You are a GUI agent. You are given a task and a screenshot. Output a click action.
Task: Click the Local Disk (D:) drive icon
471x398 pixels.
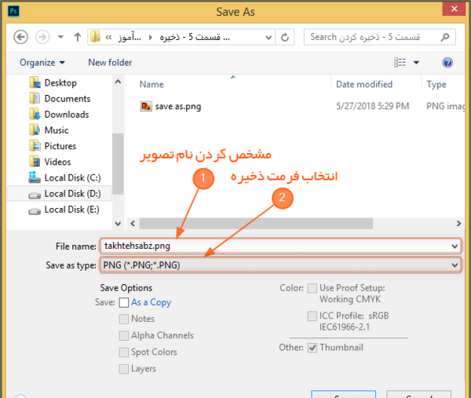(x=35, y=195)
